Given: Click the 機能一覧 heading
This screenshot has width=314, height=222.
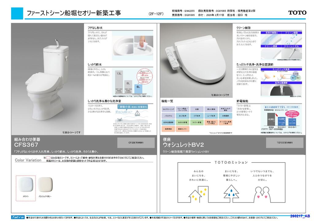Looking at the screenshot, I should pyautogui.click(x=167, y=101).
